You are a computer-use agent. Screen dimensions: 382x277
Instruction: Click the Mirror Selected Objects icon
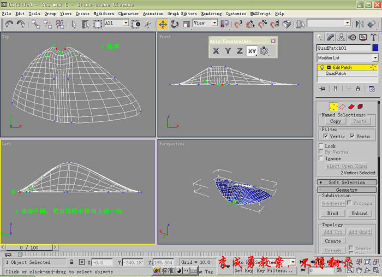359,24
